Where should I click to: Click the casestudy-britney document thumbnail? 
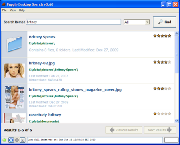(14, 118)
